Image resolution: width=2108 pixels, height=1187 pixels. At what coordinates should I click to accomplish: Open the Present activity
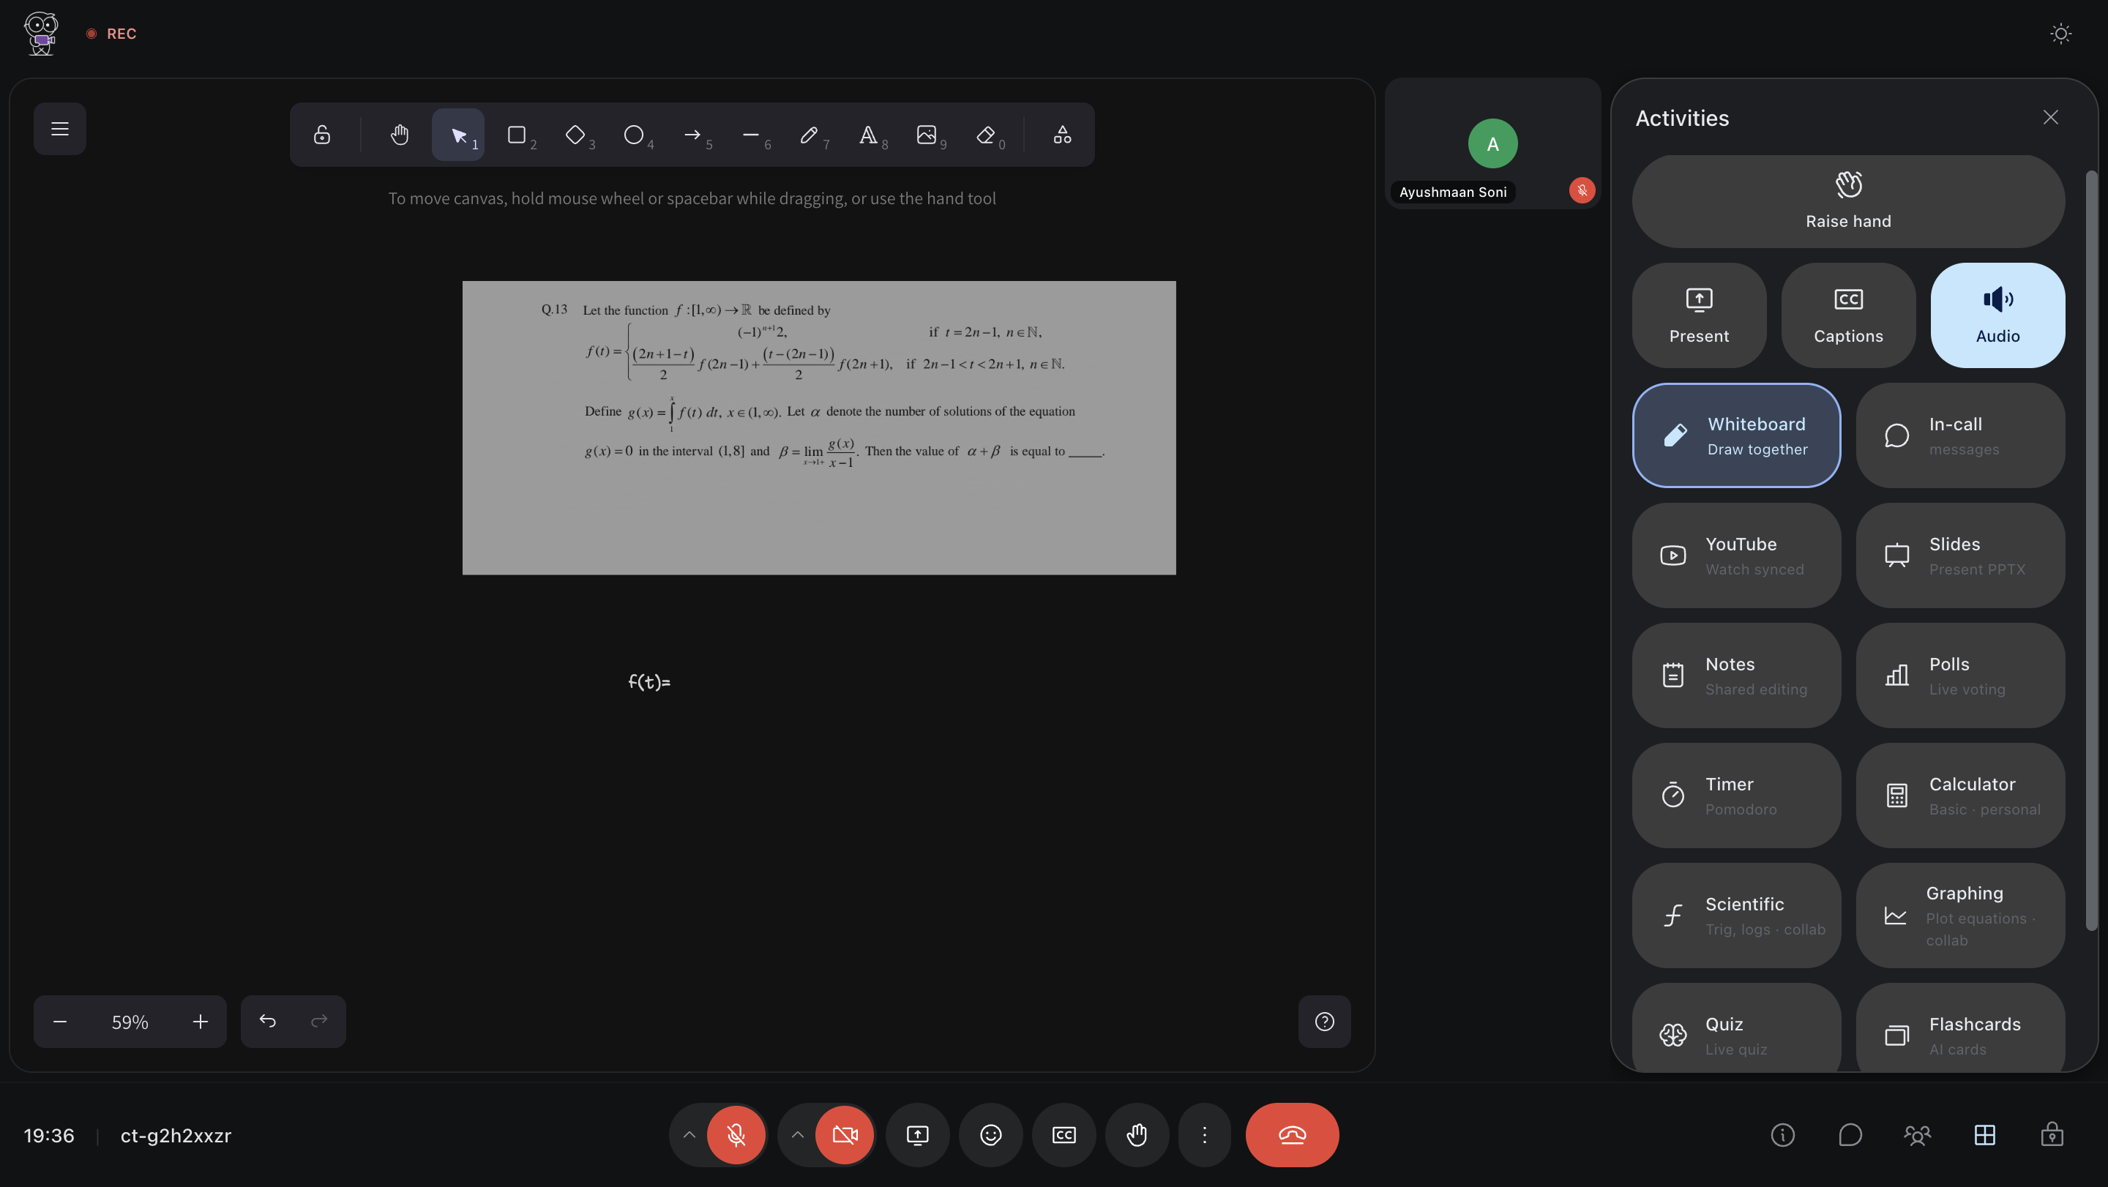[1699, 315]
